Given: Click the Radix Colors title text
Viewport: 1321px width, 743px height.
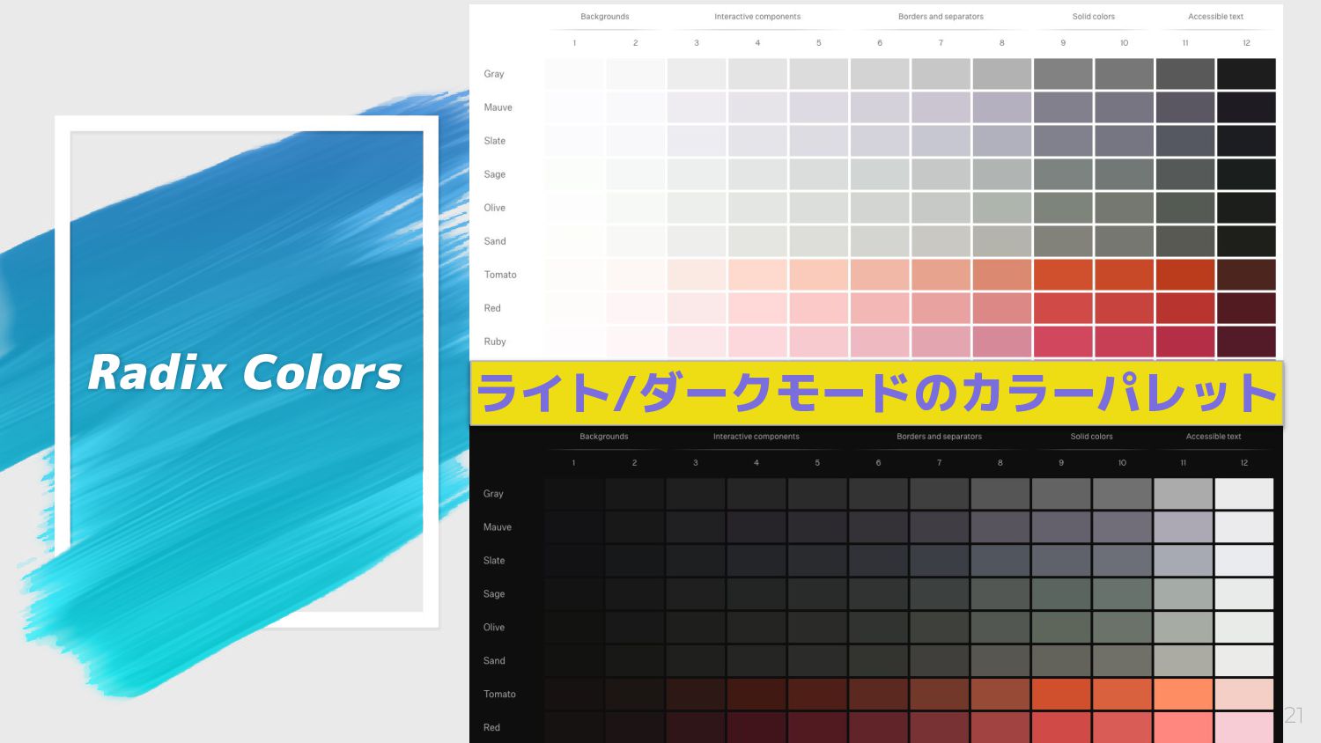Looking at the screenshot, I should [x=245, y=372].
